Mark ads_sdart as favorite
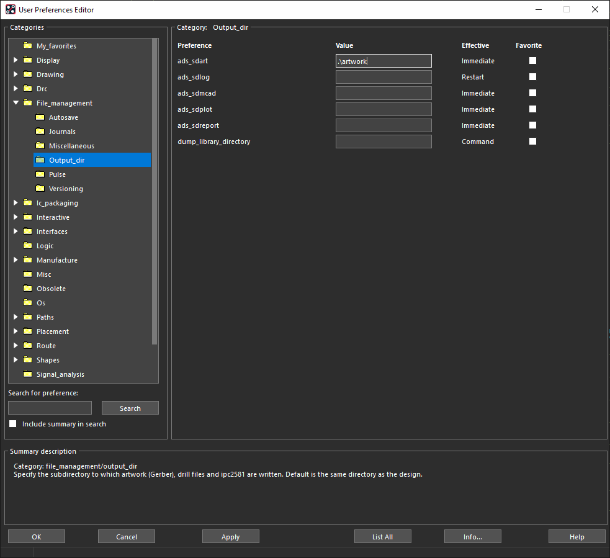Image resolution: width=610 pixels, height=558 pixels. 532,60
